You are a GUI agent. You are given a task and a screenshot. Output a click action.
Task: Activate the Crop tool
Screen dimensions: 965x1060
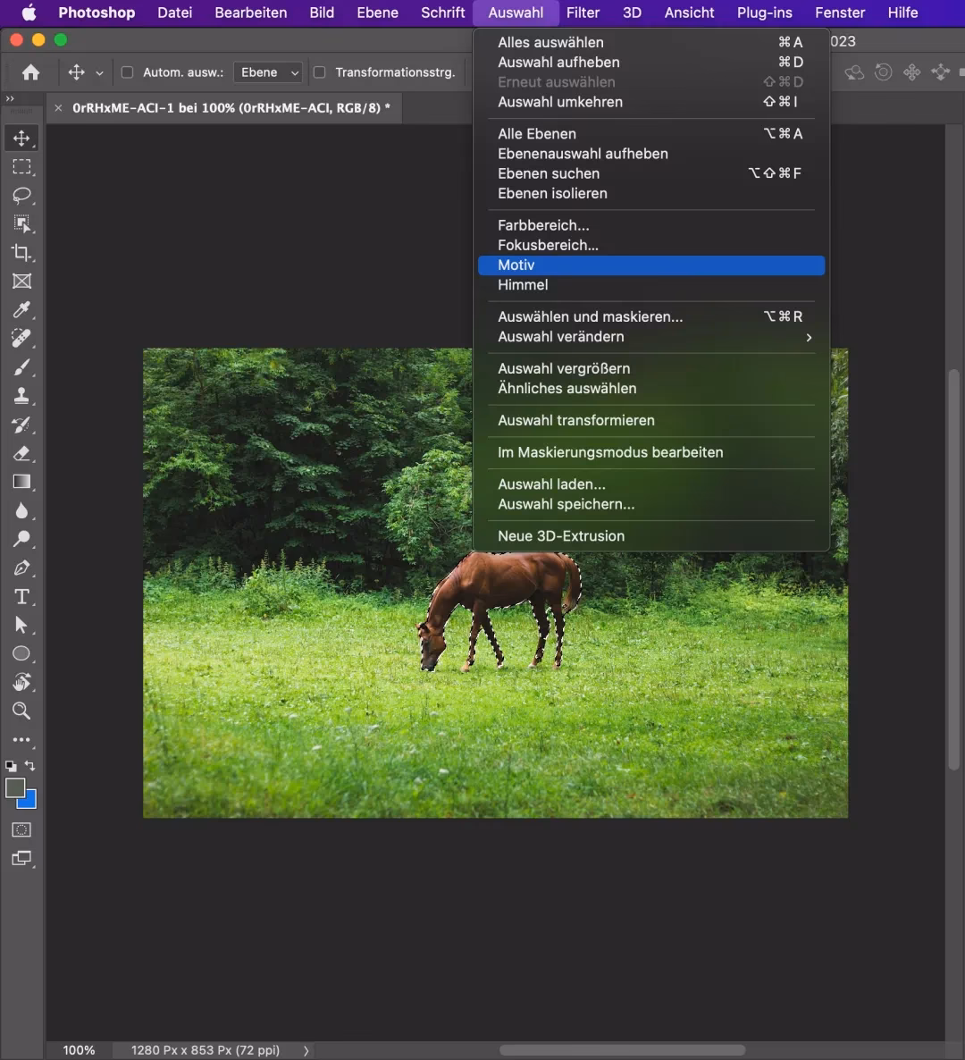pos(21,253)
